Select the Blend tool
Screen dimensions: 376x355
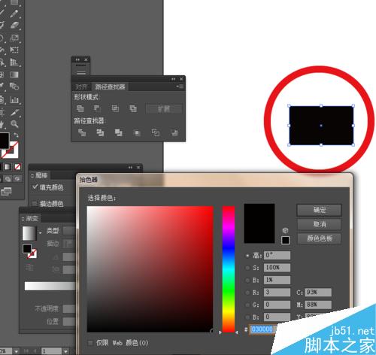14,86
